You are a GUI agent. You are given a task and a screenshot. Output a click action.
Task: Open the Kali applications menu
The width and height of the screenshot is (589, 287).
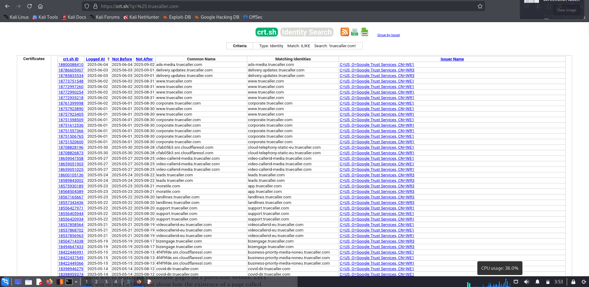click(6, 282)
